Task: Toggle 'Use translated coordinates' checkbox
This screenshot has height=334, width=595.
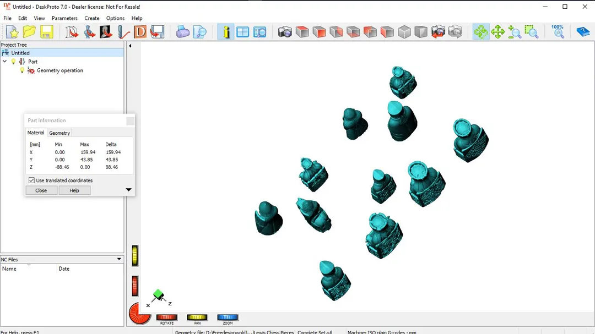Action: click(31, 180)
